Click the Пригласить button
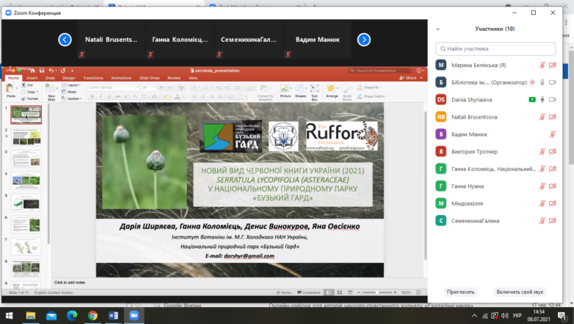Image resolution: width=574 pixels, height=324 pixels. coord(461,292)
